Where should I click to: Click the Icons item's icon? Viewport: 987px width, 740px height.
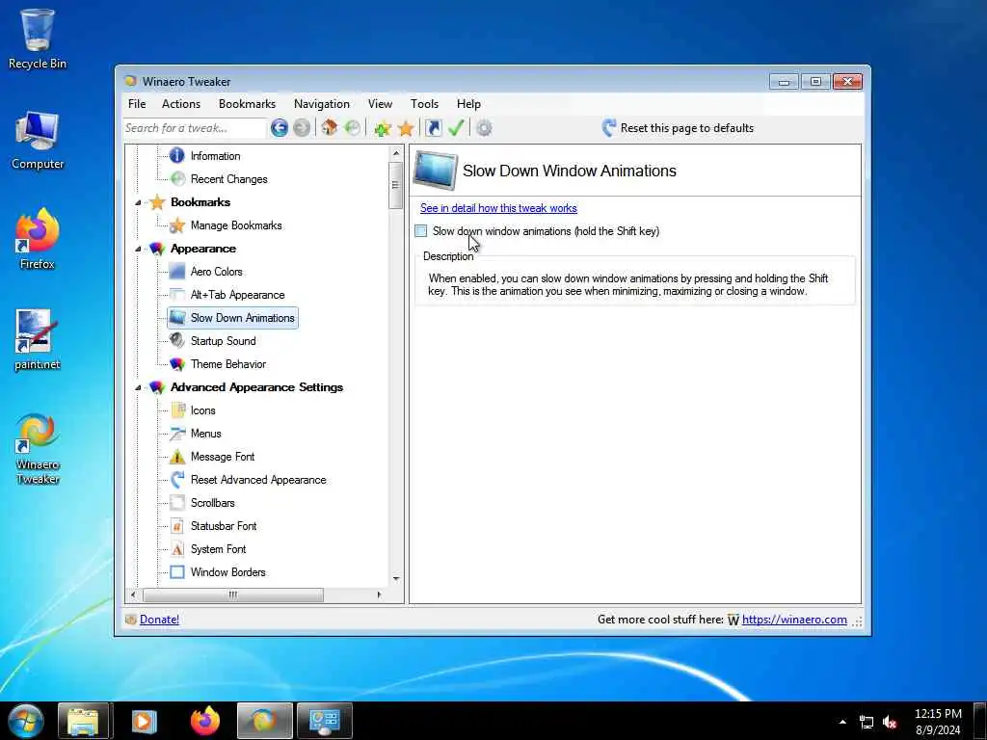(177, 410)
